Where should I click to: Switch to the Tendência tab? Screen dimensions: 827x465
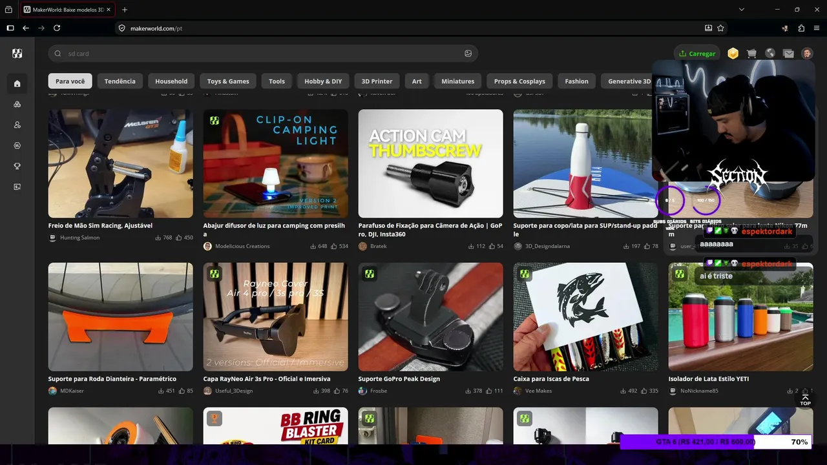pyautogui.click(x=120, y=81)
